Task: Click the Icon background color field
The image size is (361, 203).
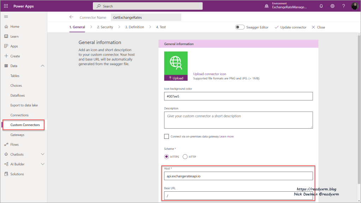Action: coord(238,96)
